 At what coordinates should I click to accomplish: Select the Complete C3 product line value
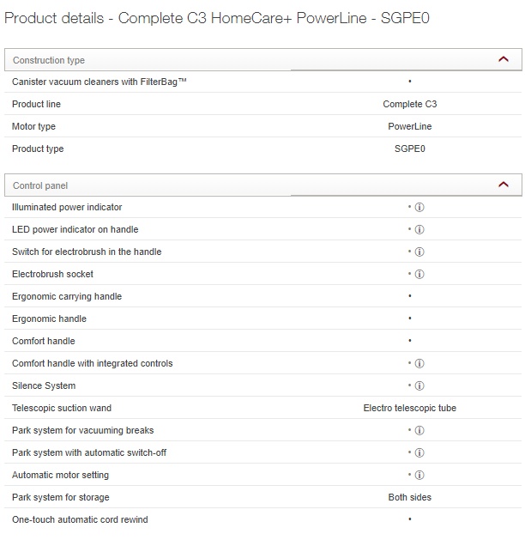409,104
